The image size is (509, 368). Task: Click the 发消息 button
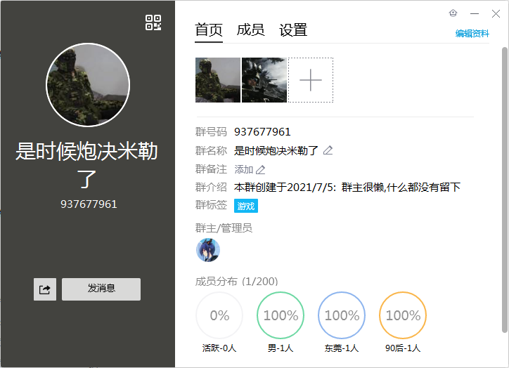click(101, 289)
